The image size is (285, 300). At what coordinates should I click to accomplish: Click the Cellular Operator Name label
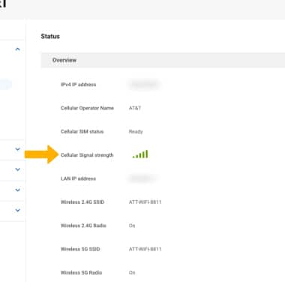tap(87, 108)
